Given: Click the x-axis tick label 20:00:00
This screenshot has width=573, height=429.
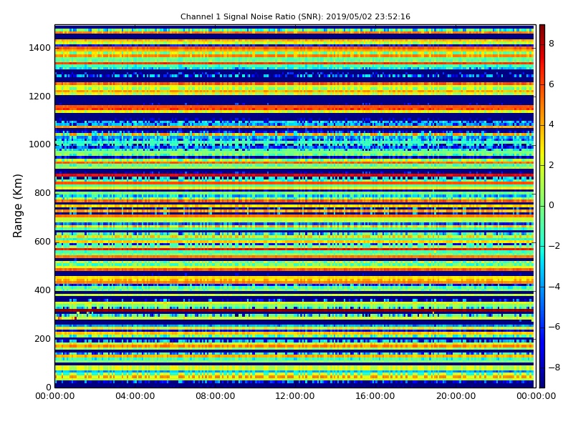Looking at the screenshot, I should click(456, 396).
